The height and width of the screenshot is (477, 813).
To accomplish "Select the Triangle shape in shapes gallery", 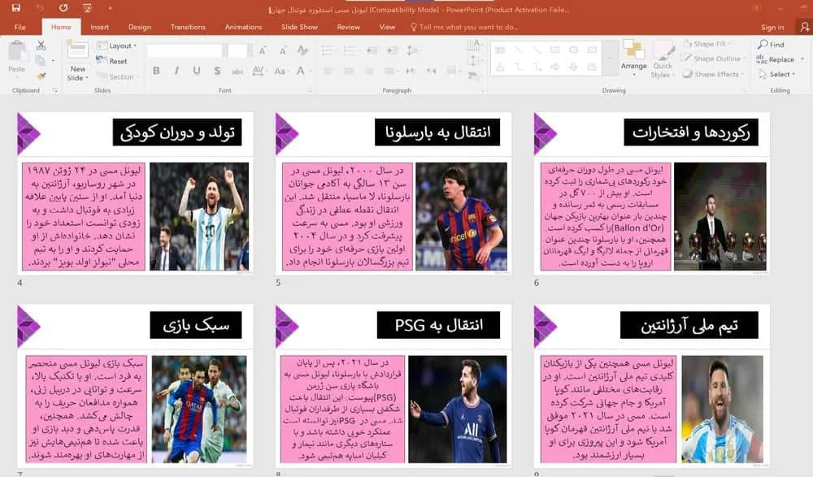I will click(x=500, y=67).
